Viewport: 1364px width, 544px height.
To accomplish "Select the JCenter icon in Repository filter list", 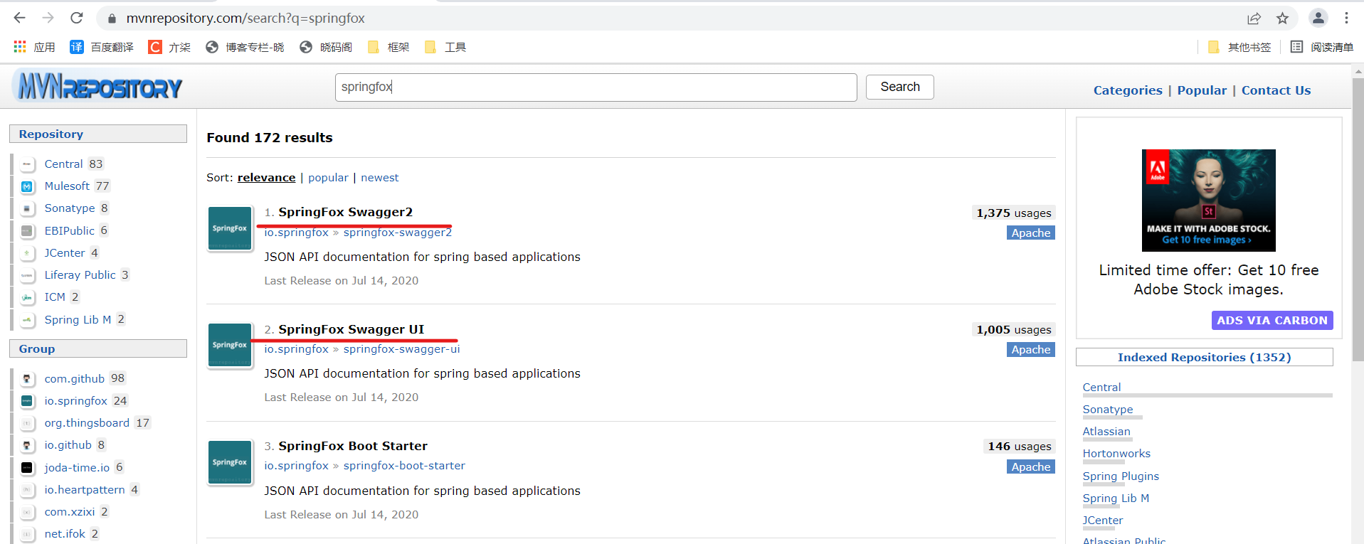I will [x=27, y=253].
